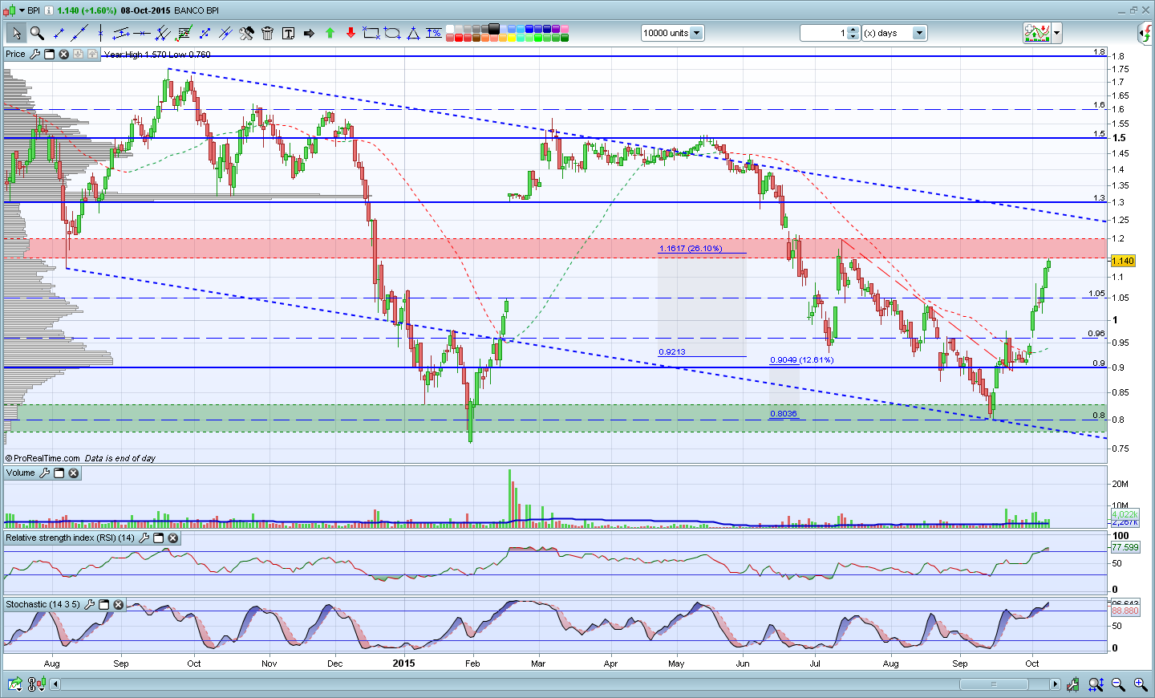Viewport: 1155px width, 698px height.
Task: Click the Stochastic (14 3 5) label
Action: click(x=43, y=604)
